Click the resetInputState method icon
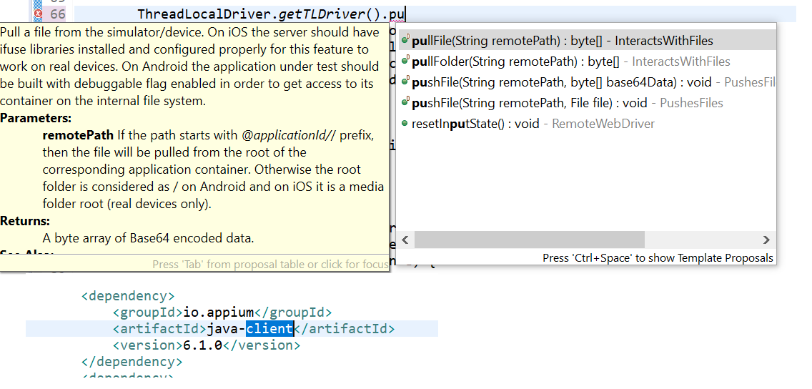Screen dimensions: 812x389 (x=405, y=123)
